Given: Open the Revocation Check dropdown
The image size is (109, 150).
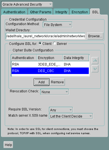Looking at the screenshot, I should [x=54, y=92].
